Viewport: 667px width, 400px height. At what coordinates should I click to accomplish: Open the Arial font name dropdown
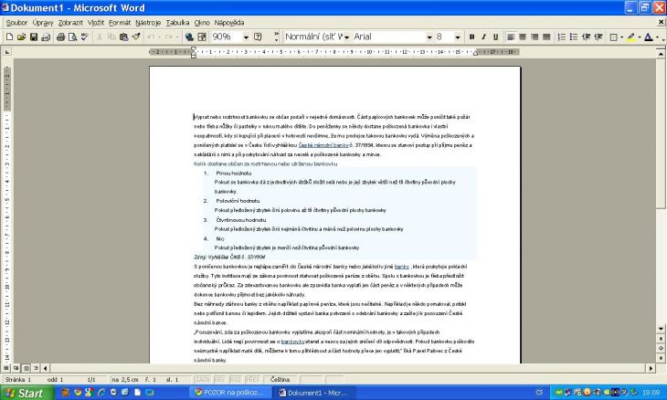(429, 37)
